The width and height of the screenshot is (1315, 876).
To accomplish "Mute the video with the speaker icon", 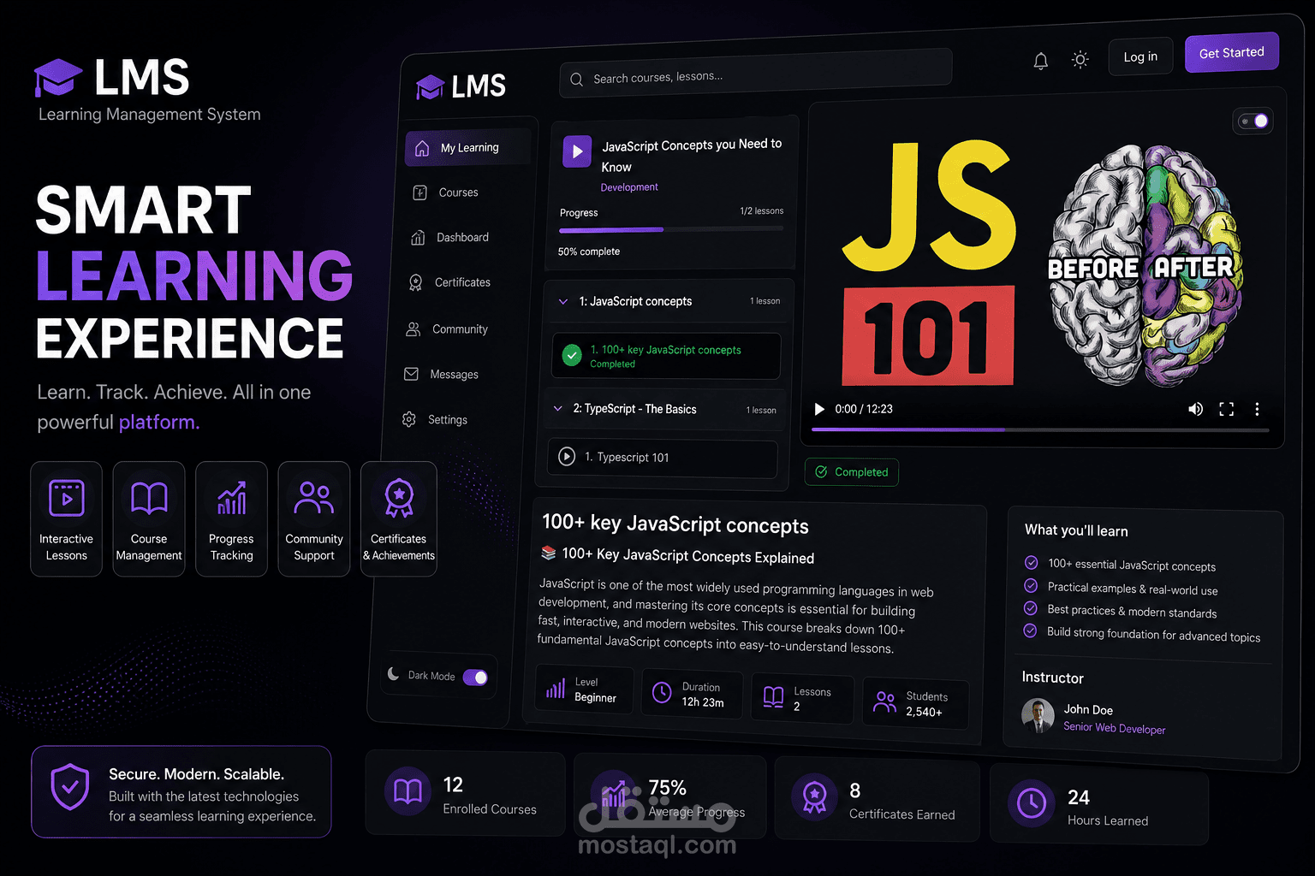I will click(x=1195, y=409).
